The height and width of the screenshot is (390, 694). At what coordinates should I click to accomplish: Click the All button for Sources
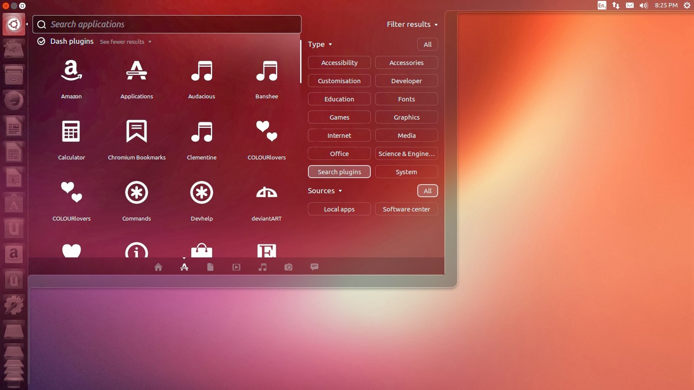pyautogui.click(x=428, y=191)
